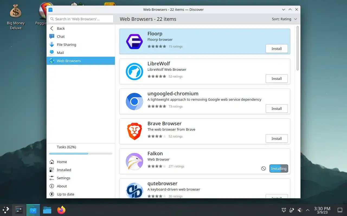Open the Up to date page
Screen dimensions: 347x216
pos(81,194)
